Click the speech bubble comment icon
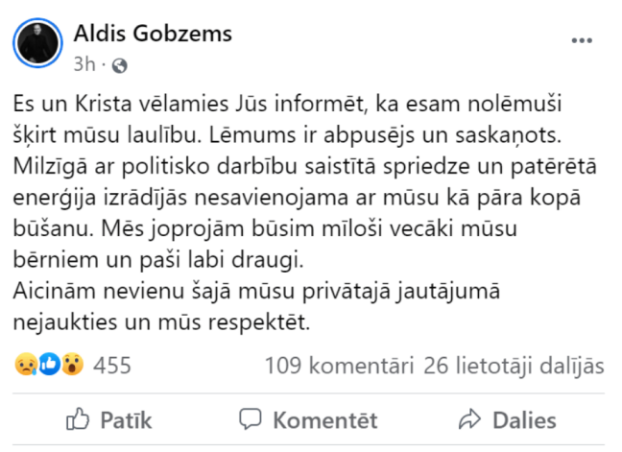 click(251, 419)
